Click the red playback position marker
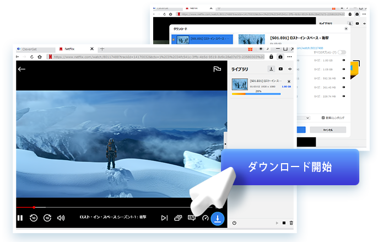This screenshot has width=378, height=242. point(34,207)
